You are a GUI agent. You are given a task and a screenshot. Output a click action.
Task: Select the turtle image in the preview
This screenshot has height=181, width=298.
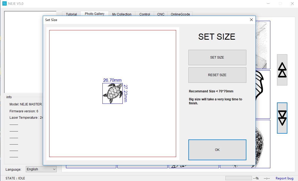pos(113,93)
